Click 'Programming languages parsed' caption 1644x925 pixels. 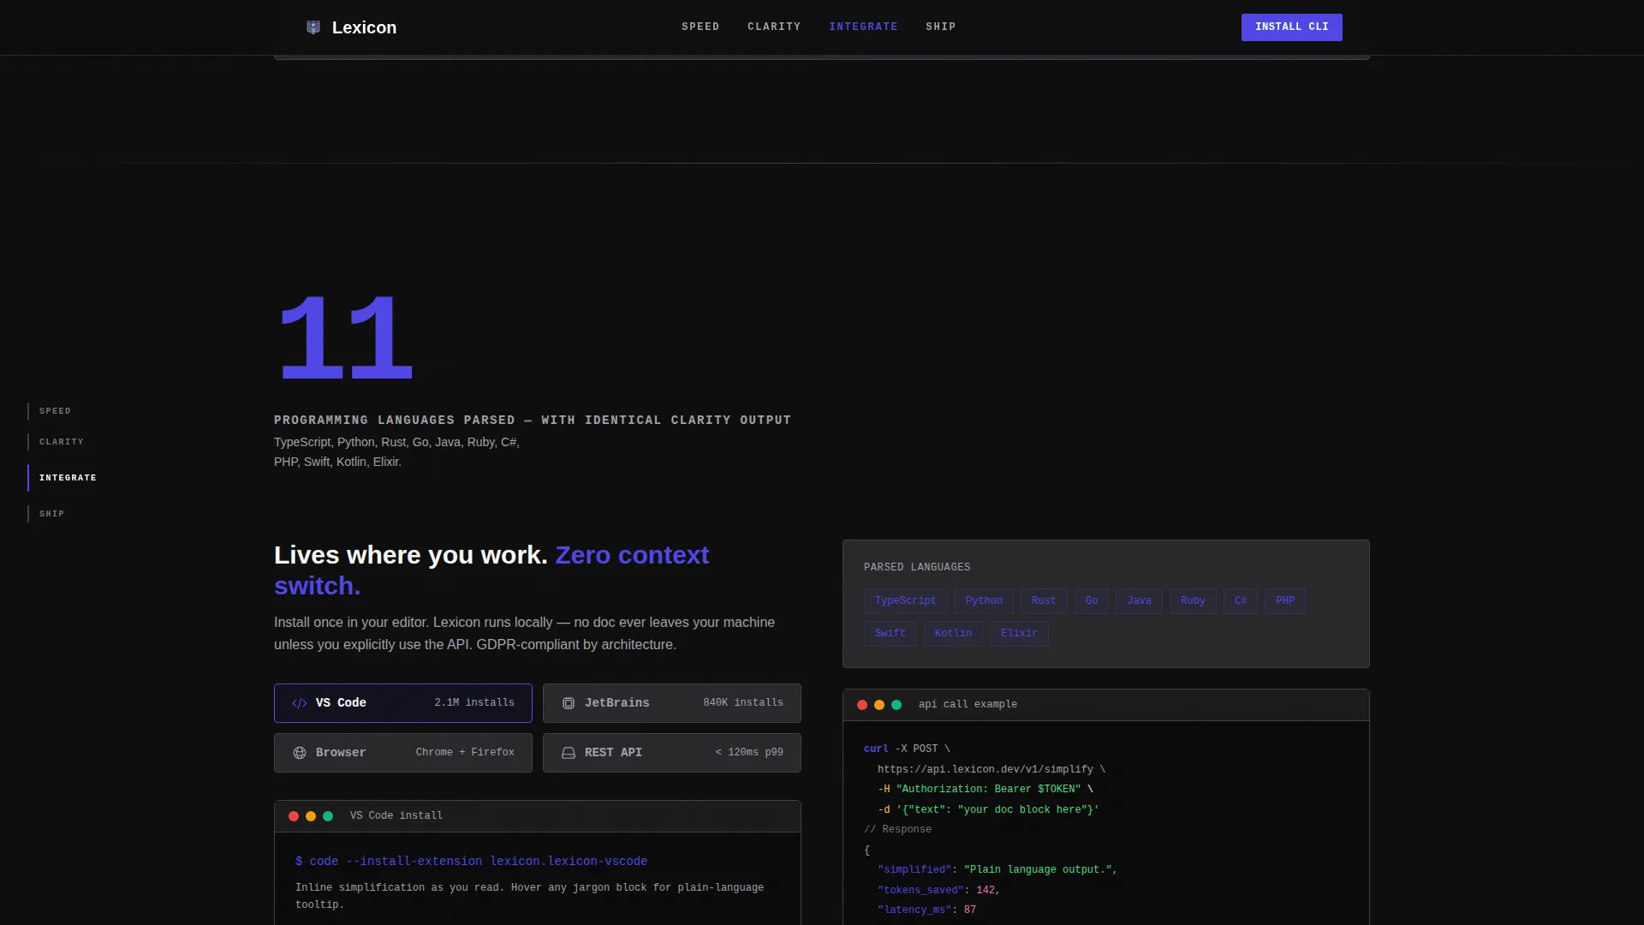[x=533, y=421]
